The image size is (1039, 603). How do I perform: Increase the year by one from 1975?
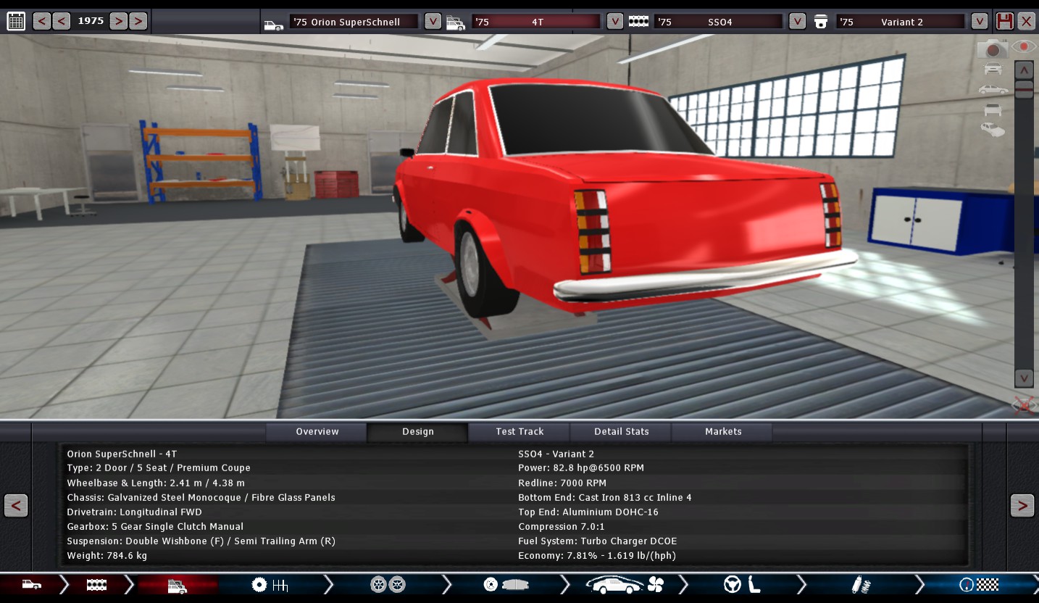tap(118, 21)
